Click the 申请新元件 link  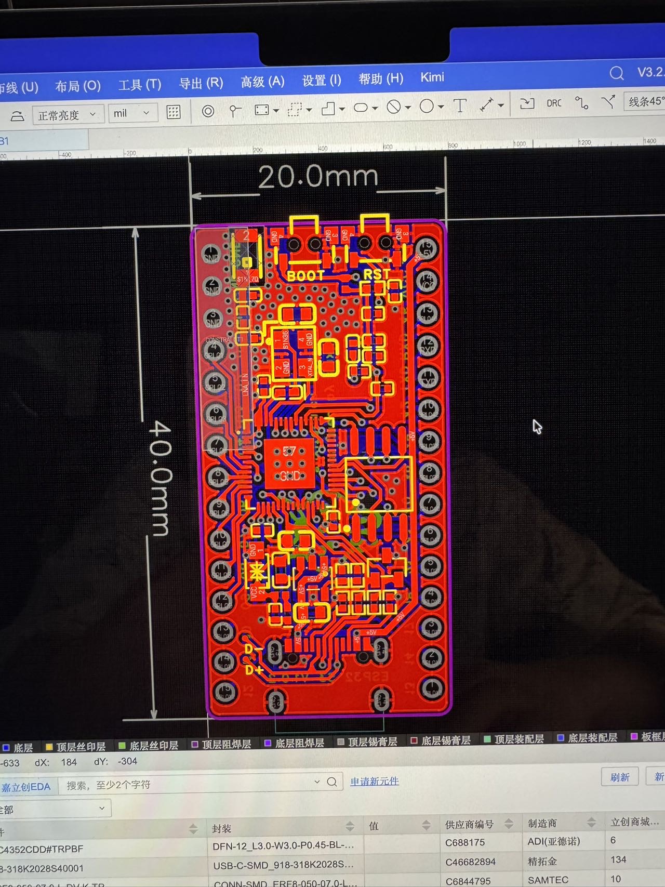tap(374, 781)
